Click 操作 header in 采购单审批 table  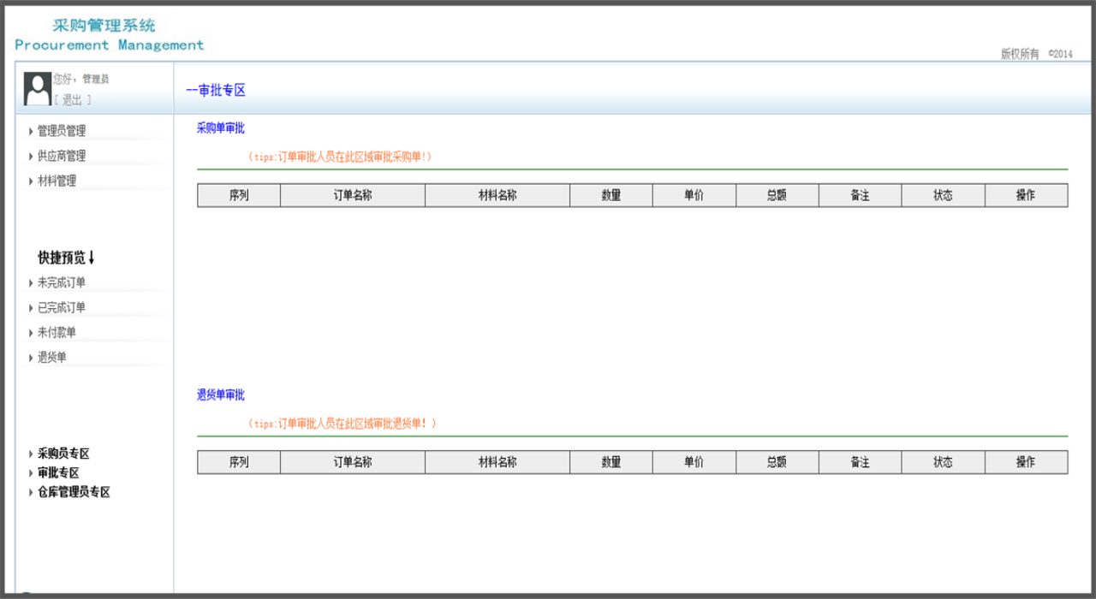[1026, 195]
